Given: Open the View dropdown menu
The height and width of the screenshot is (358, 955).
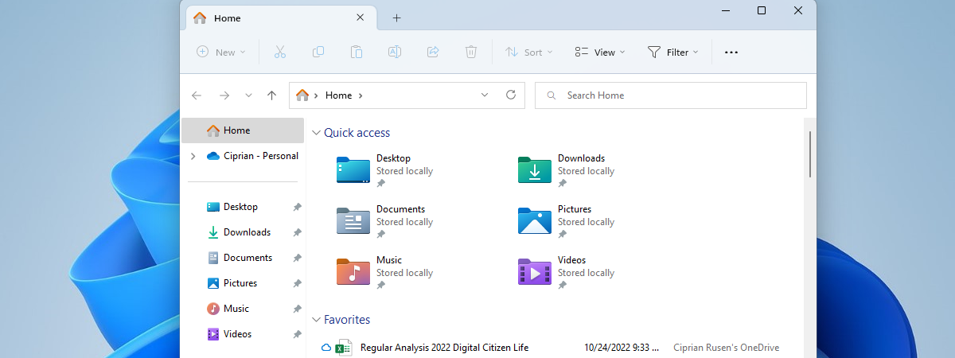Looking at the screenshot, I should click(x=600, y=53).
